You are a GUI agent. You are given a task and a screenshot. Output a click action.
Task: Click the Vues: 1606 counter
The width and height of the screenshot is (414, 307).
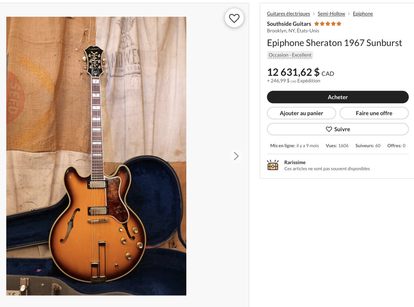[x=337, y=146]
